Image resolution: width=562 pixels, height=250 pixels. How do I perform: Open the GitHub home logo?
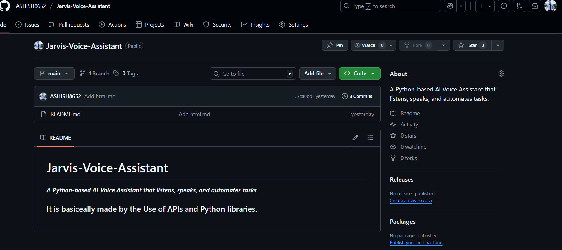pyautogui.click(x=5, y=6)
